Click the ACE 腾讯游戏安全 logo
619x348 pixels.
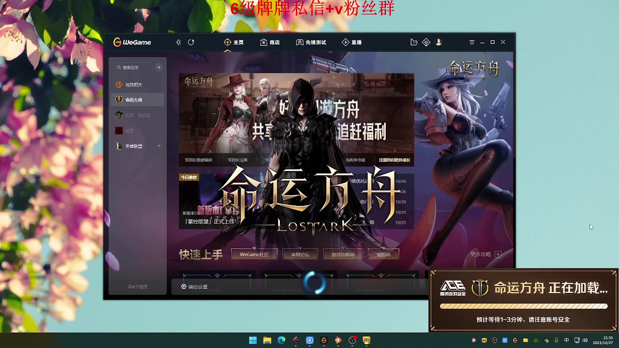453,289
